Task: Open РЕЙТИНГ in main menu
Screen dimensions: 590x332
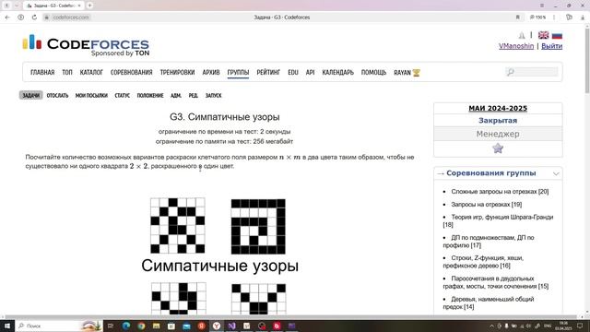Action: point(268,72)
